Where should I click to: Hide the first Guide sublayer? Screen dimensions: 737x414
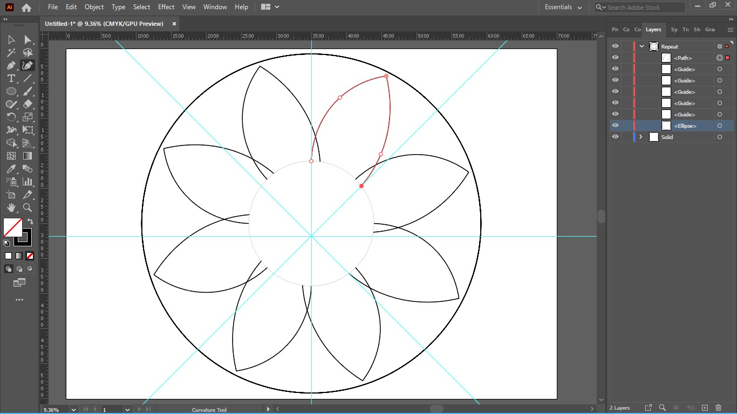pyautogui.click(x=615, y=69)
